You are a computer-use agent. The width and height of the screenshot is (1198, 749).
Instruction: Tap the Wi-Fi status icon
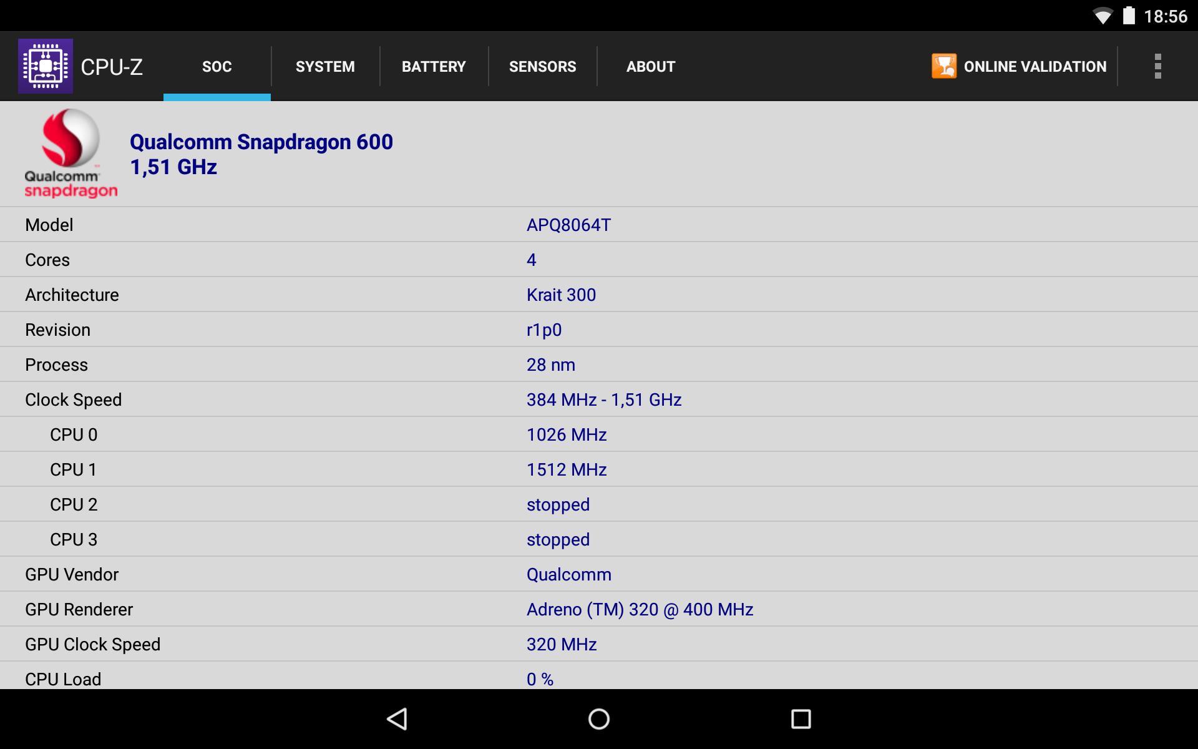click(x=1103, y=16)
